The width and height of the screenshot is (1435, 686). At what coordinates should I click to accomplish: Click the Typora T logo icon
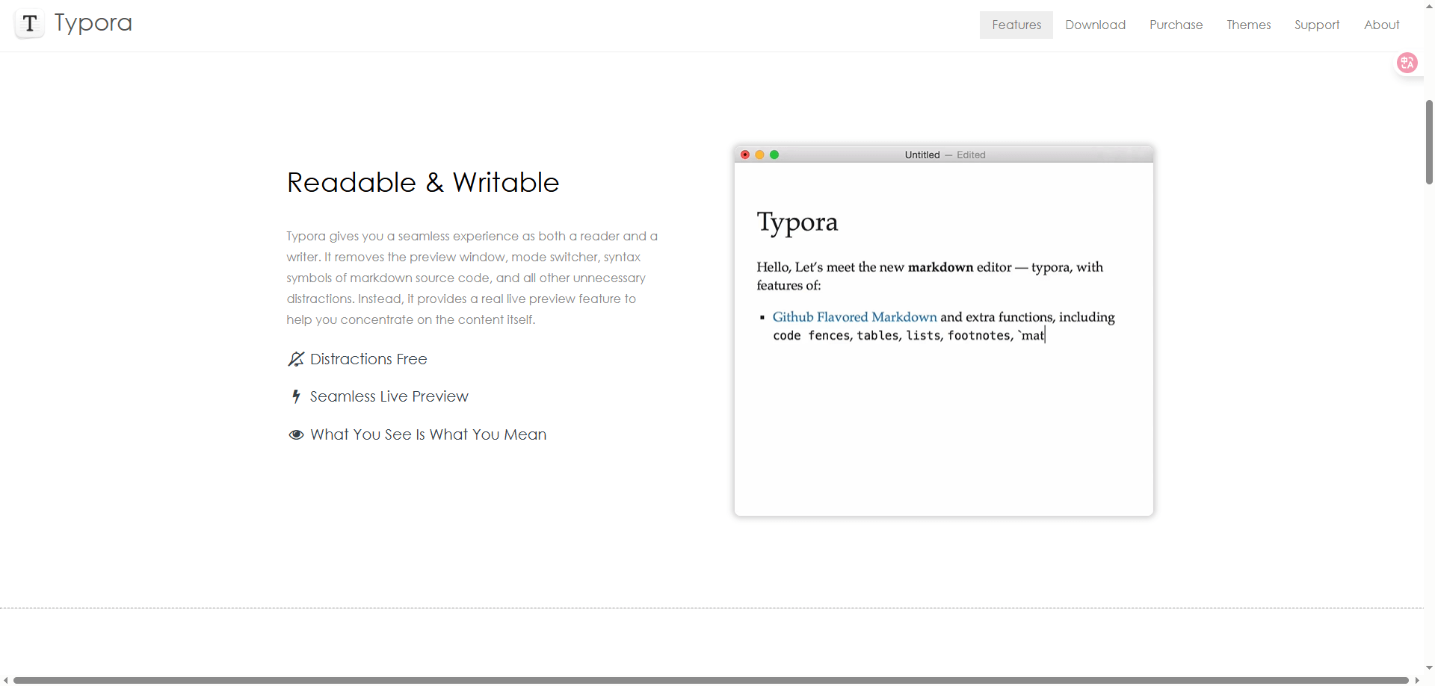(29, 24)
